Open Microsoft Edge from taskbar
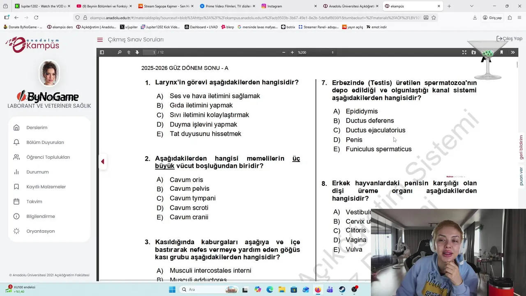Image resolution: width=526 pixels, height=296 pixels. [x=270, y=289]
